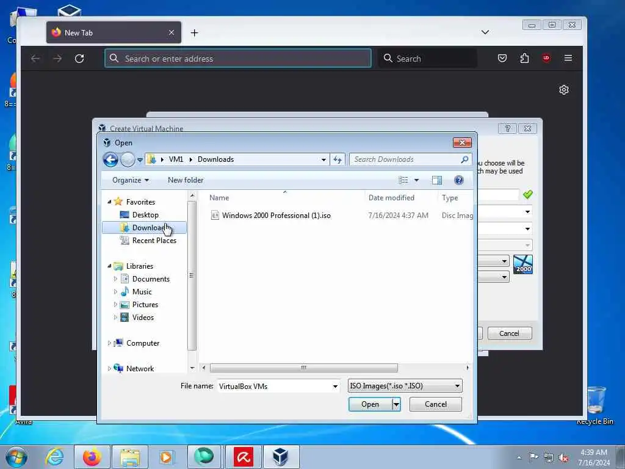The image size is (625, 469).
Task: Select the Music library
Action: [142, 291]
